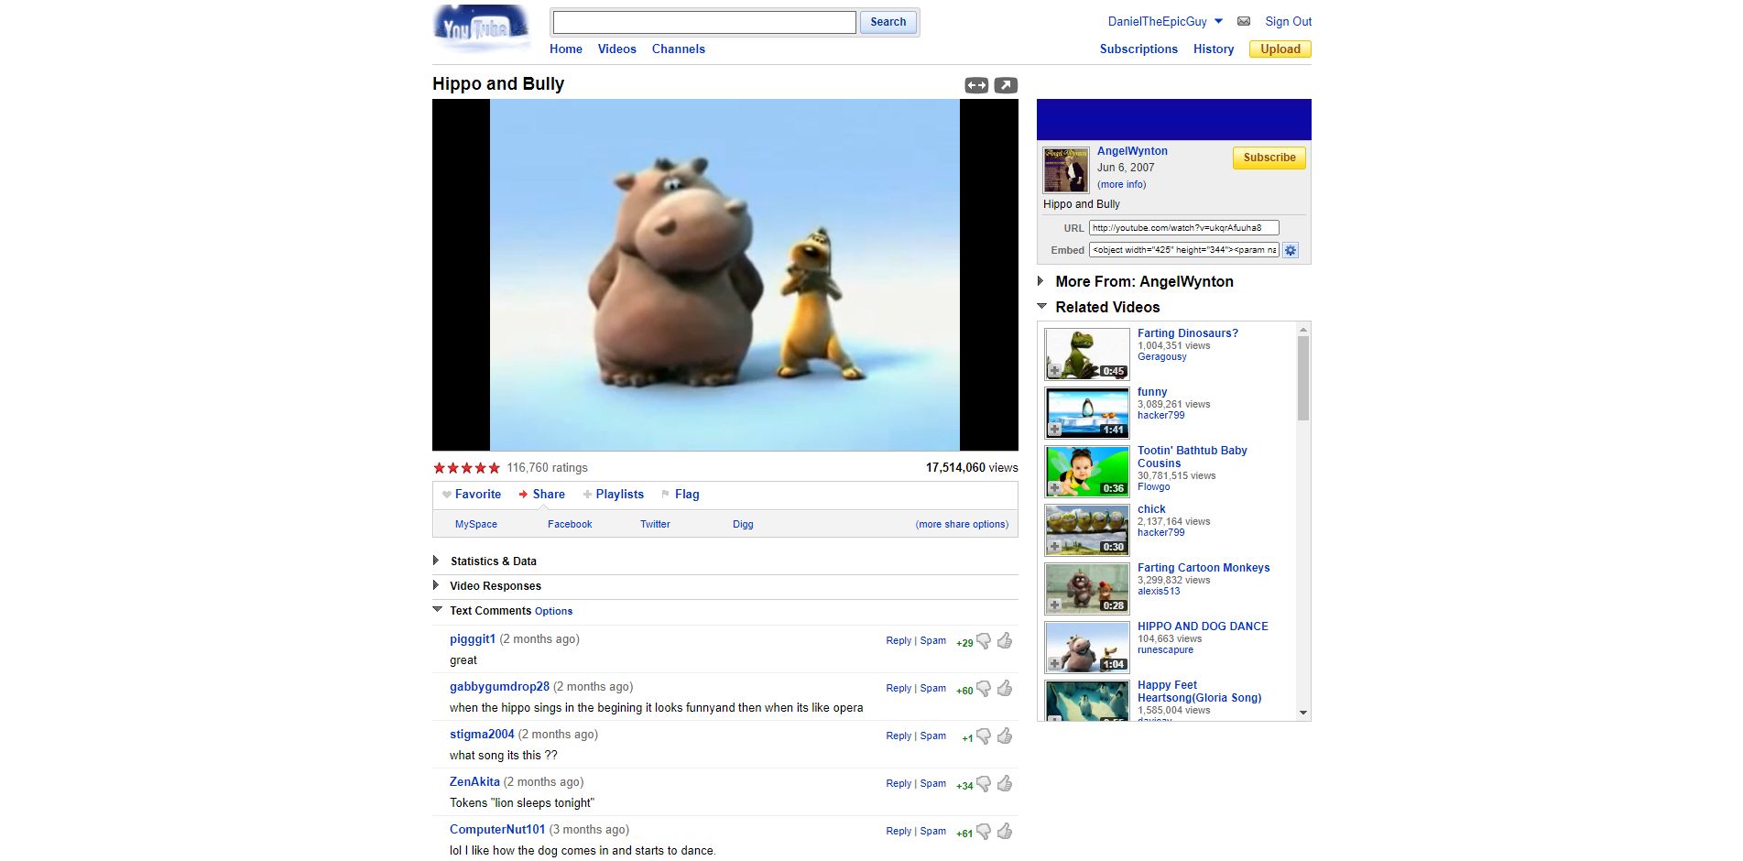1743x861 pixels.
Task: Open the inbox envelope icon
Action: 1243,21
